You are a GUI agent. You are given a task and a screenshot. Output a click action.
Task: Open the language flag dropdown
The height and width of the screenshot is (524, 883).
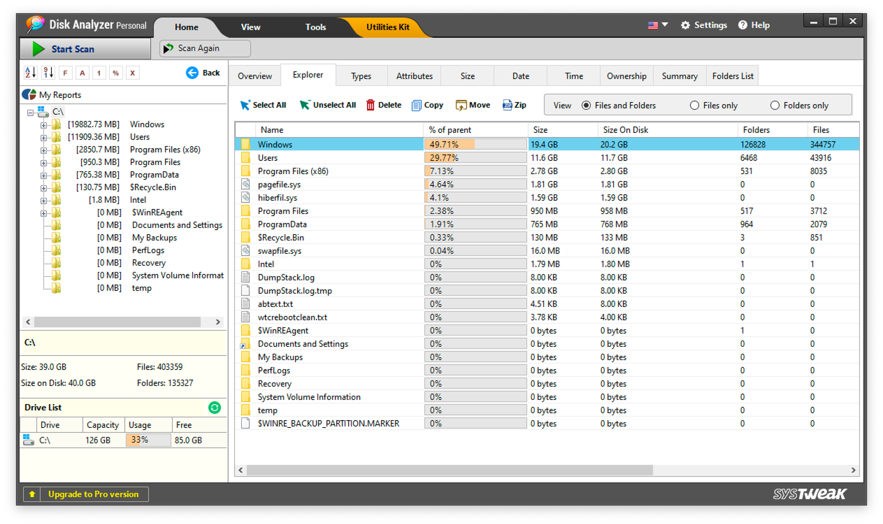coord(658,25)
